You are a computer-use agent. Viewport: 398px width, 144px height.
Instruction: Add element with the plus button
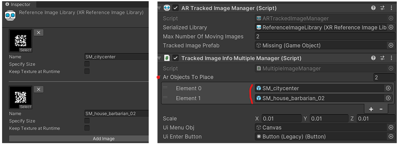pos(371,109)
